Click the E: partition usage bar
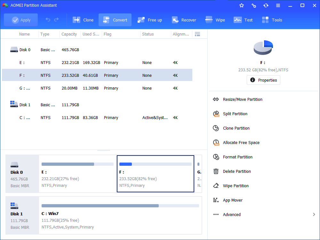Screen dimensions: 320x240 pyautogui.click(x=77, y=164)
